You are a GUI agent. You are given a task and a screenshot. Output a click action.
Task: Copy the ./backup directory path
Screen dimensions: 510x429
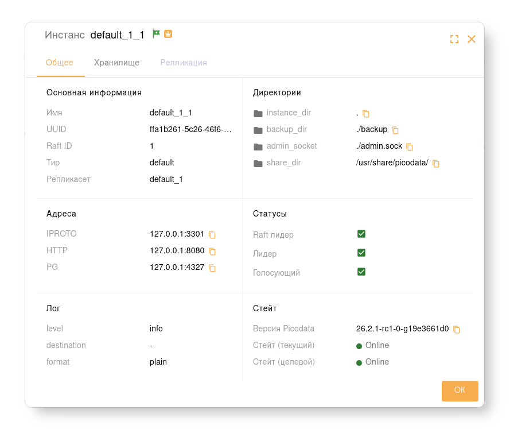[395, 130]
